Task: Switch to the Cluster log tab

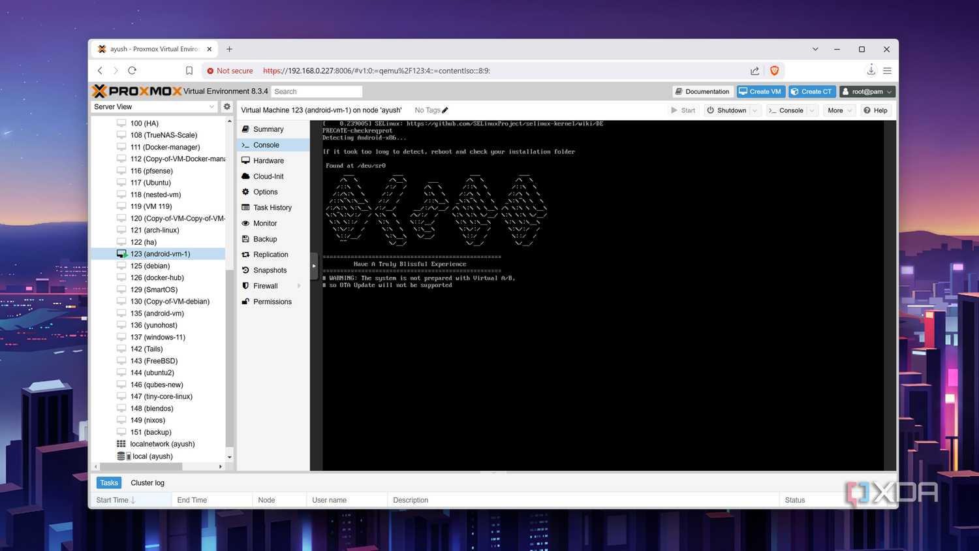Action: 148,483
